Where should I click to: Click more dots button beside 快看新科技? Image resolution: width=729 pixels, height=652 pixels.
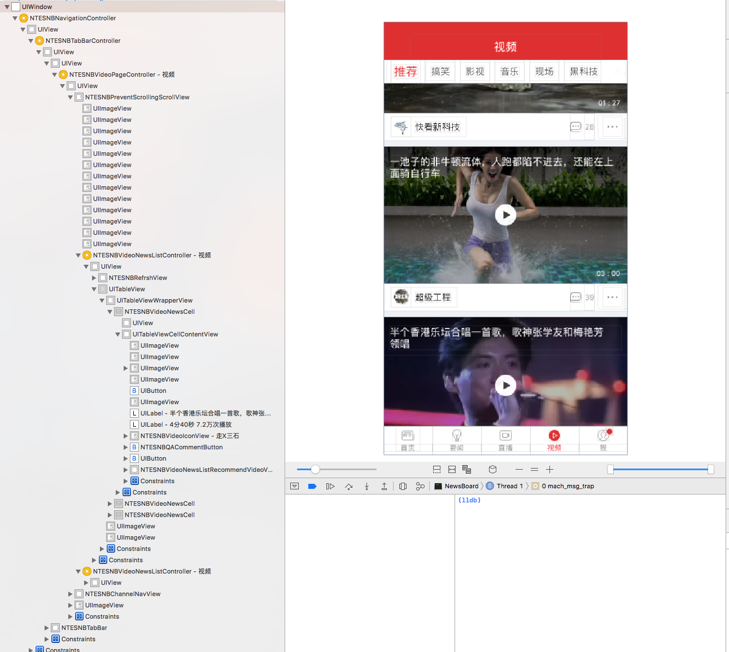pyautogui.click(x=613, y=126)
